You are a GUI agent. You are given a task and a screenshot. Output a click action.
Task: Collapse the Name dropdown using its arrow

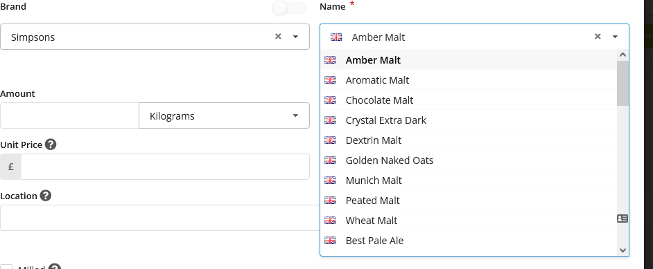click(615, 37)
